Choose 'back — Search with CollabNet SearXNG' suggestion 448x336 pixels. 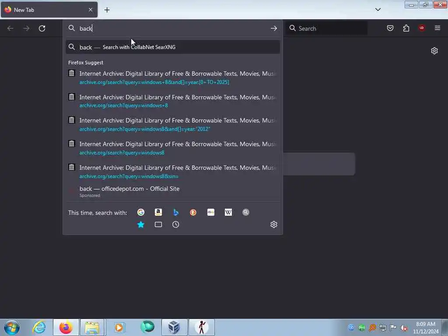click(173, 47)
